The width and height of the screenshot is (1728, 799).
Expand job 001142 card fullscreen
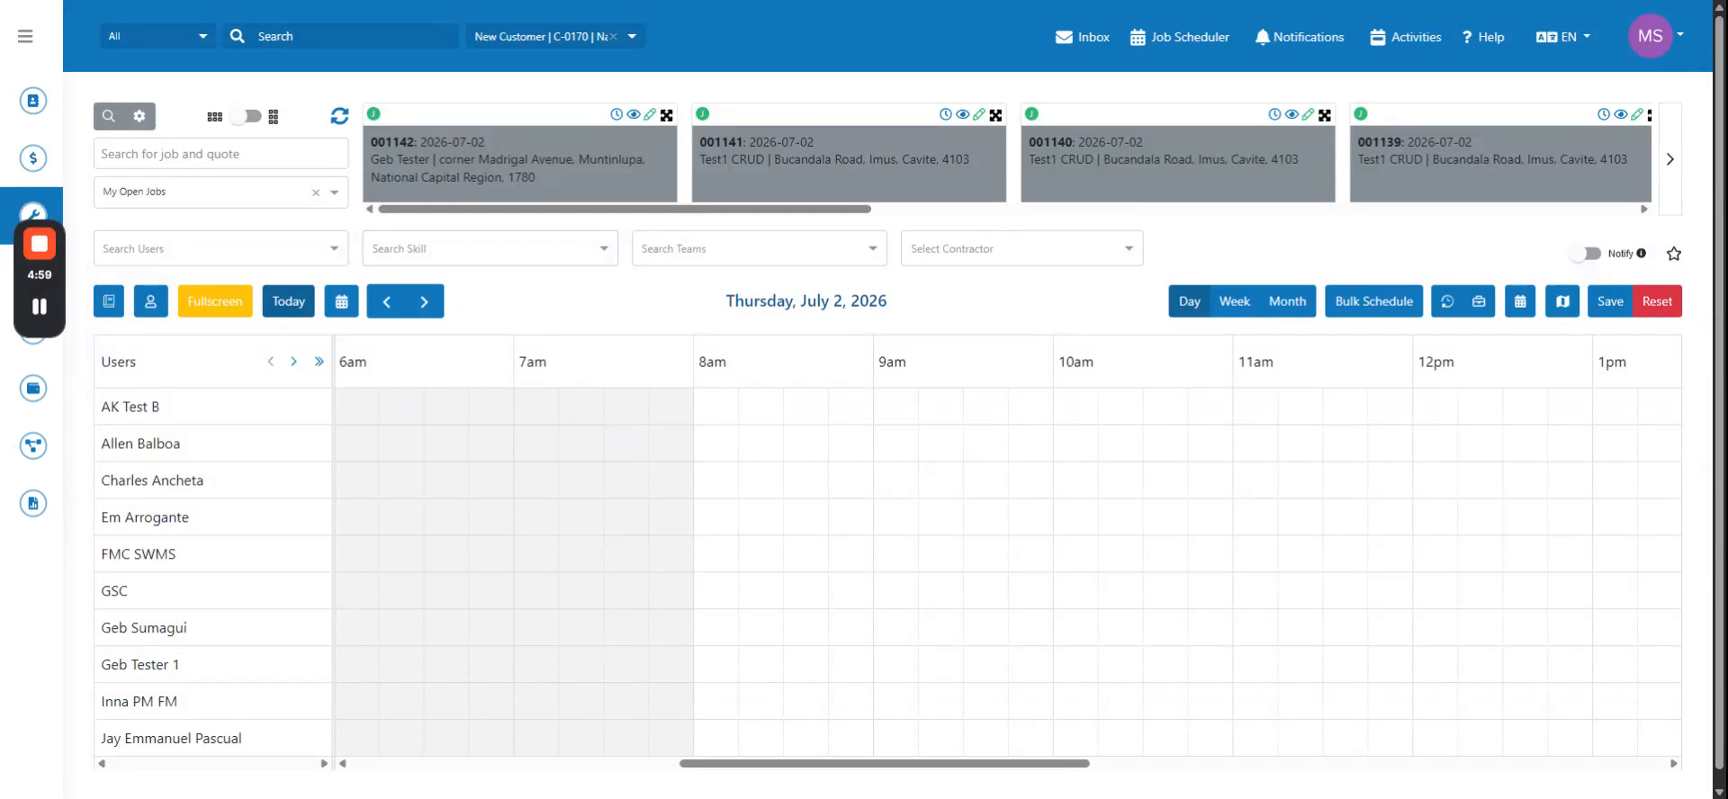pyautogui.click(x=667, y=115)
